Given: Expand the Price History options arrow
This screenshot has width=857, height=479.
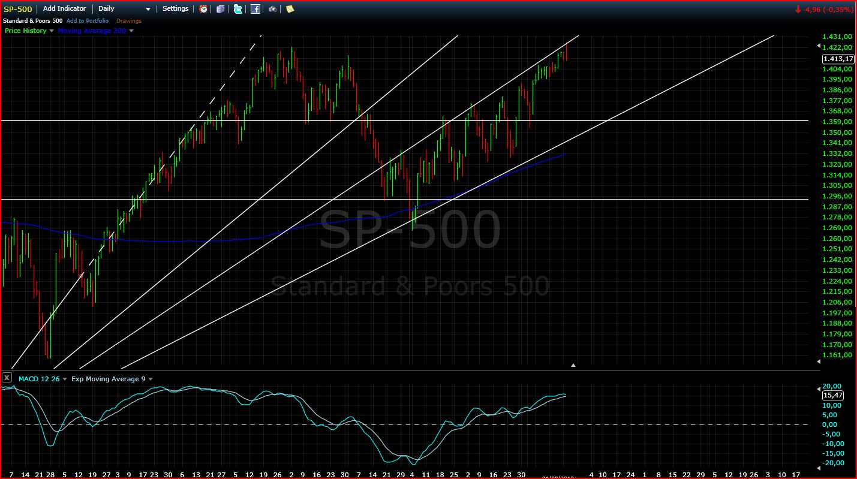Looking at the screenshot, I should tap(52, 31).
